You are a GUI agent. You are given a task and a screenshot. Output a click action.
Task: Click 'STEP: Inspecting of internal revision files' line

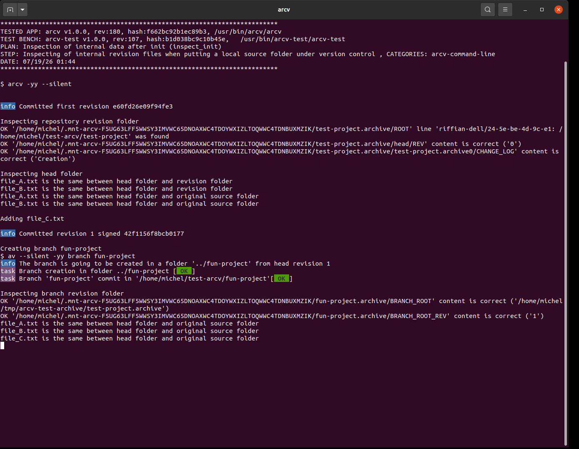coord(248,54)
